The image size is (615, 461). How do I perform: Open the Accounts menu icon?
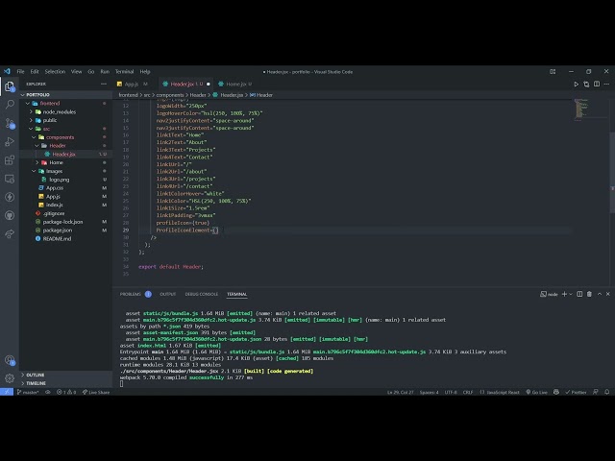10,360
